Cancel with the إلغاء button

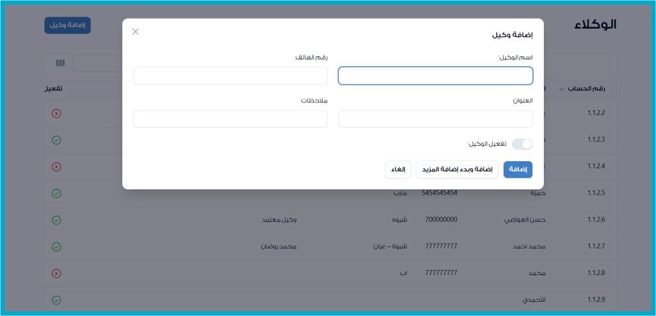398,170
